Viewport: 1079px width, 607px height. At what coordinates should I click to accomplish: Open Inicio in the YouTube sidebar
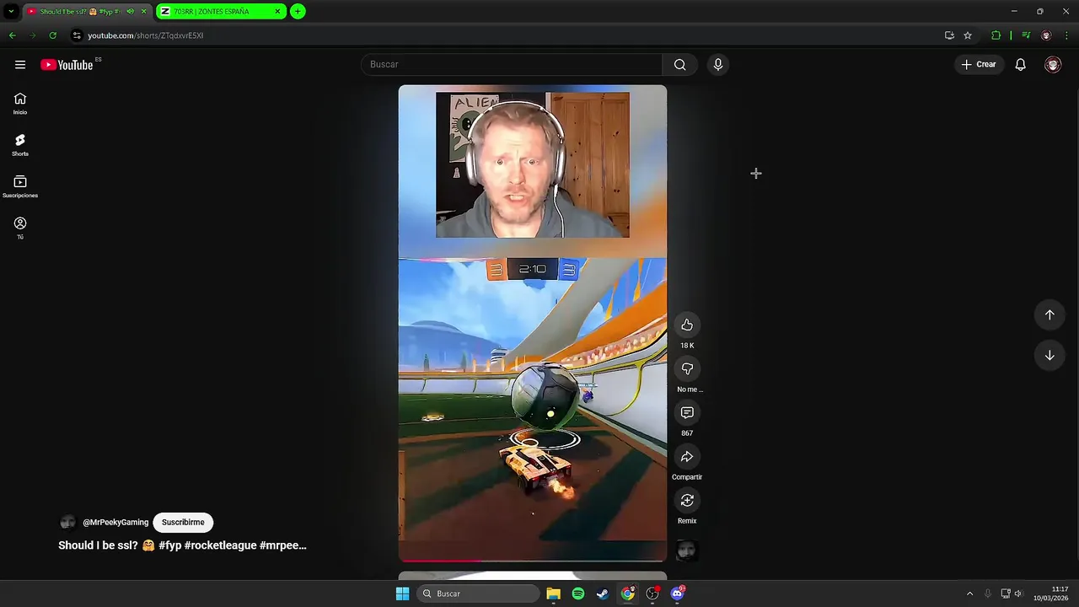pos(20,104)
